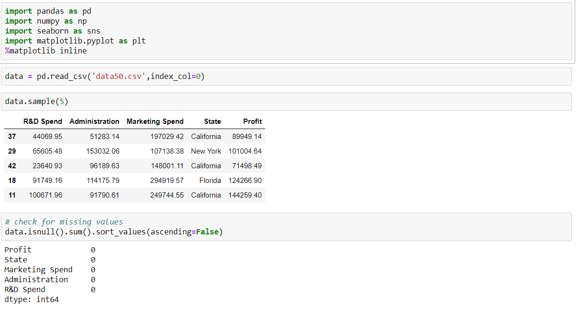Click the 'R&D Spend' column header
The height and width of the screenshot is (311, 579).
[43, 121]
